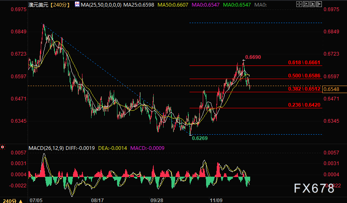Select the 澳元美元 symbol title
Viewport: 347px width, 203px height.
pyautogui.click(x=38, y=5)
